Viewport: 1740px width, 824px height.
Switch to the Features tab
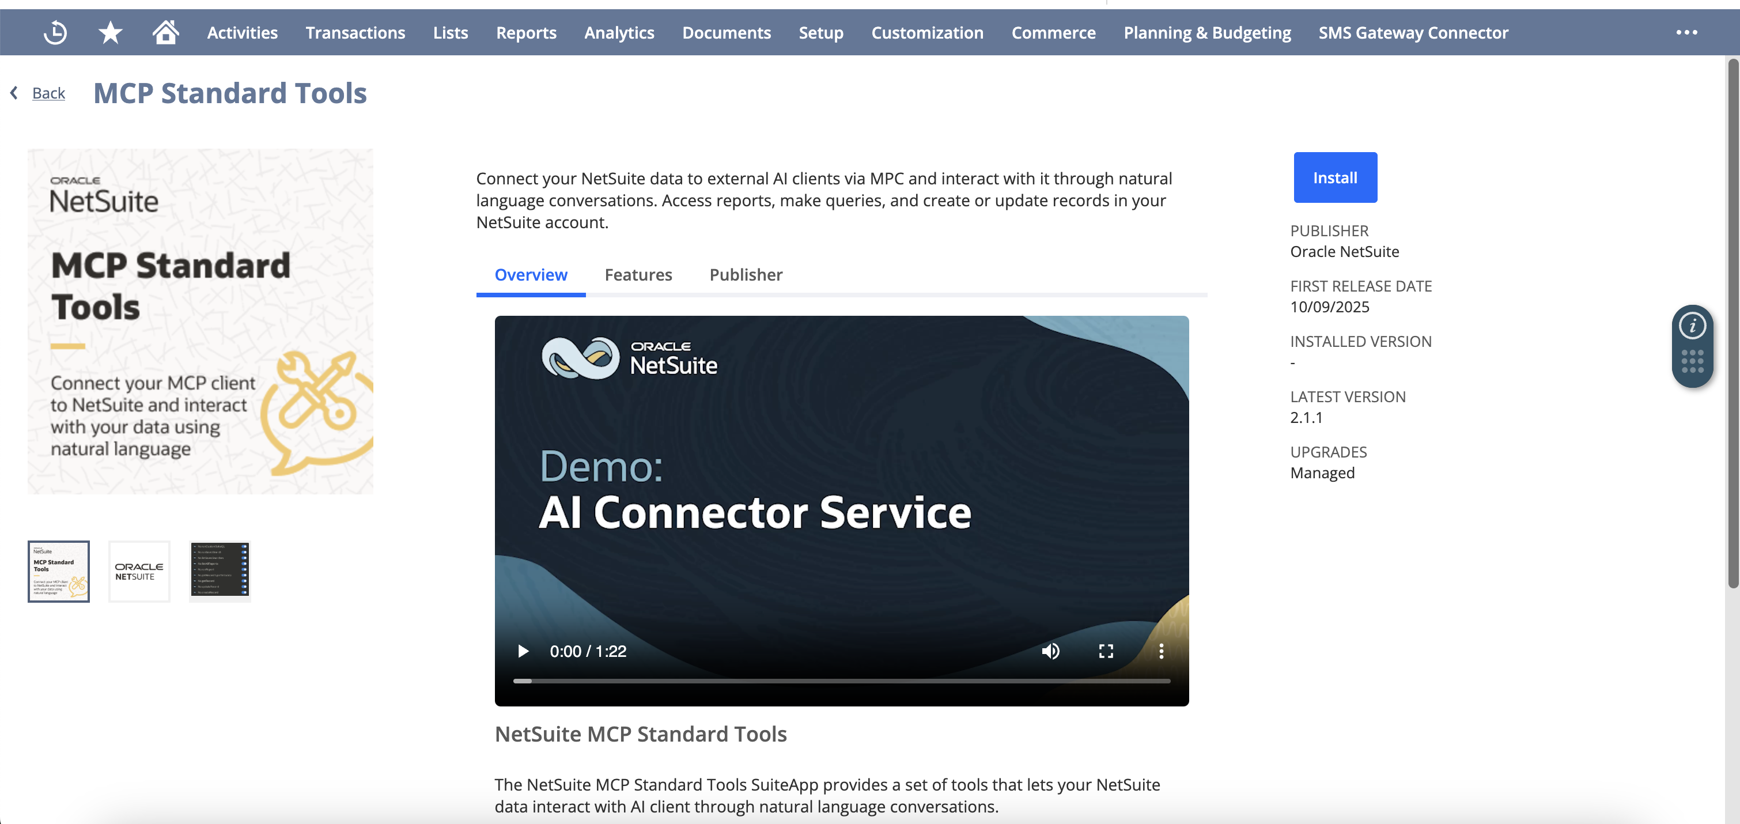(x=638, y=275)
